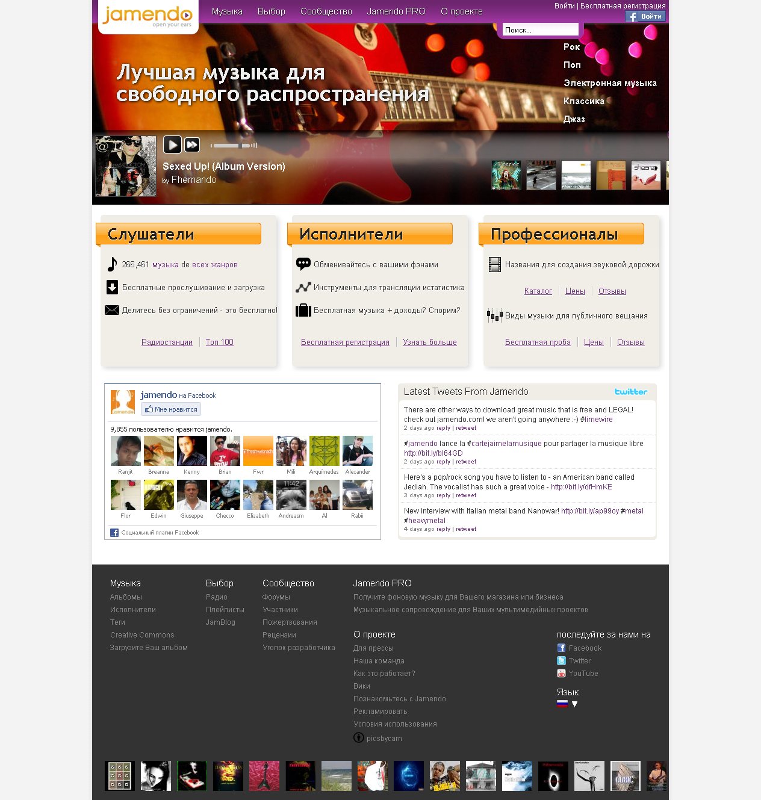This screenshot has width=761, height=800.
Task: Click the Войти link at top
Action: tap(564, 5)
